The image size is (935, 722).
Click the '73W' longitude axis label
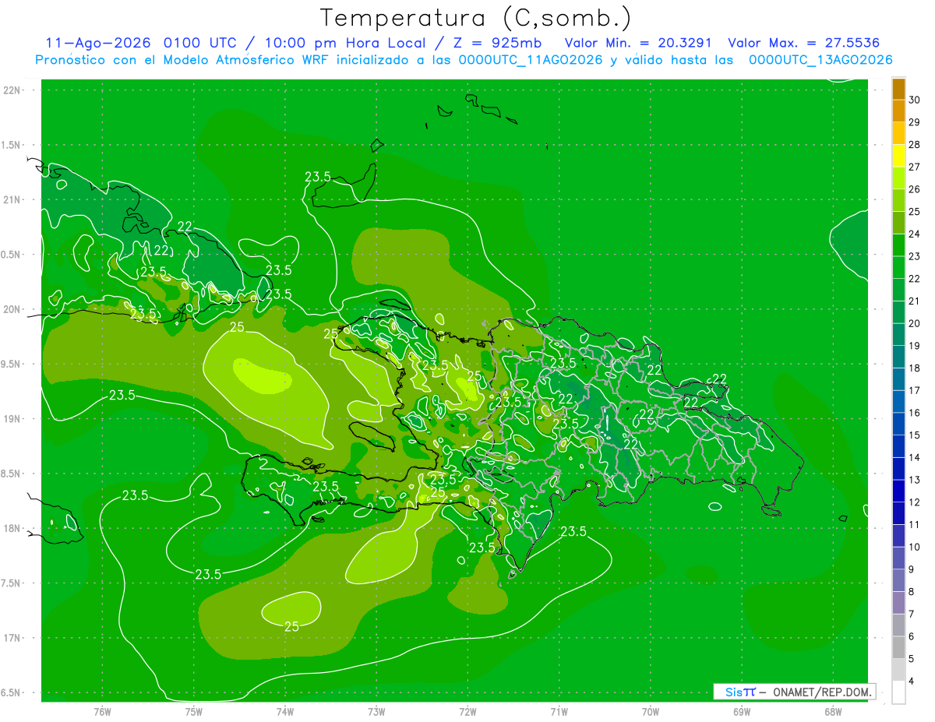(x=376, y=712)
